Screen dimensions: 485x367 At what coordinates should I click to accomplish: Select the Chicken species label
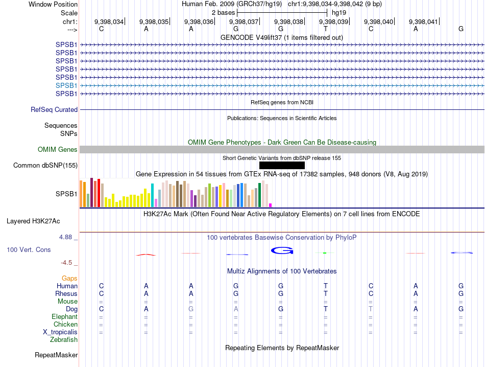pos(65,324)
